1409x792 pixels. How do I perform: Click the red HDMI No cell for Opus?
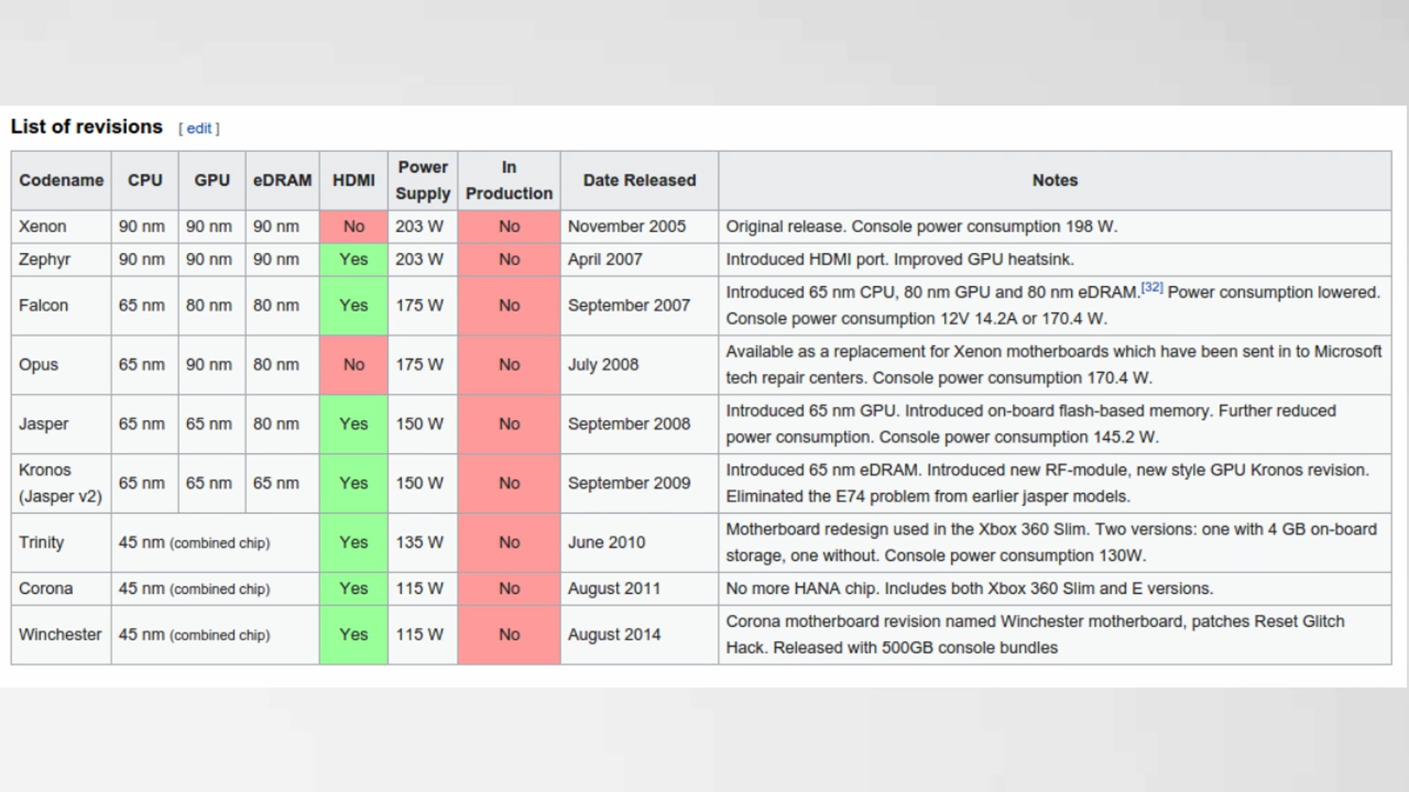click(353, 364)
